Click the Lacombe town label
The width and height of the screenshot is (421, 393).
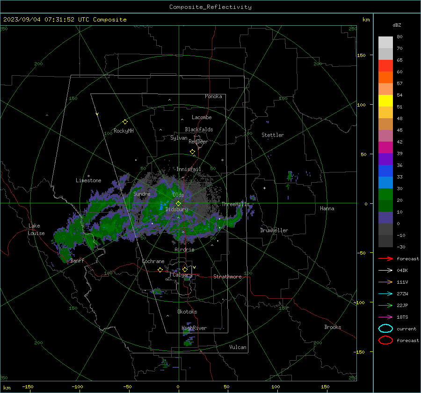[202, 117]
